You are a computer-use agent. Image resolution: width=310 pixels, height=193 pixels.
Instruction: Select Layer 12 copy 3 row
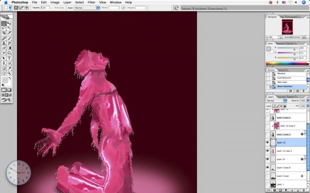pyautogui.click(x=288, y=151)
